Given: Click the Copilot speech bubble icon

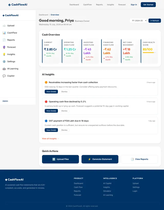Looking at the screenshot, I should pyautogui.click(x=4, y=76).
